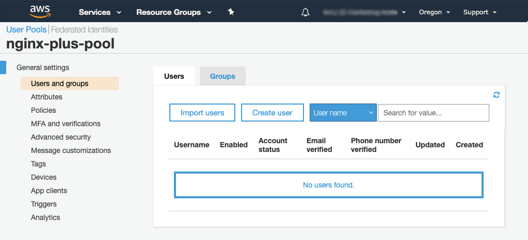
Task: Refresh the users list
Action: pyautogui.click(x=497, y=95)
